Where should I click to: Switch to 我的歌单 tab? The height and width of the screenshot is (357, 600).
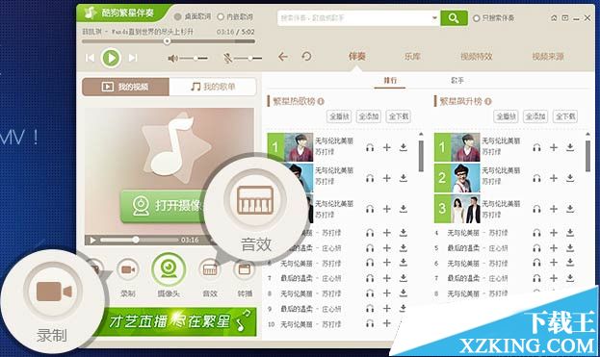(x=213, y=87)
